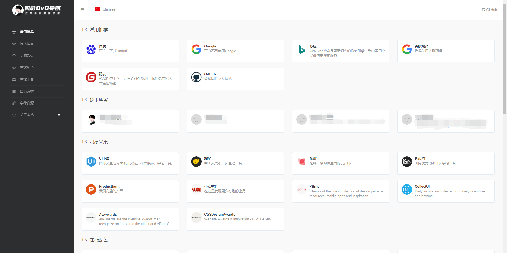Image resolution: width=507 pixels, height=253 pixels.
Task: Collapse the 关于本站 dropdown arrow
Action: coord(59,115)
